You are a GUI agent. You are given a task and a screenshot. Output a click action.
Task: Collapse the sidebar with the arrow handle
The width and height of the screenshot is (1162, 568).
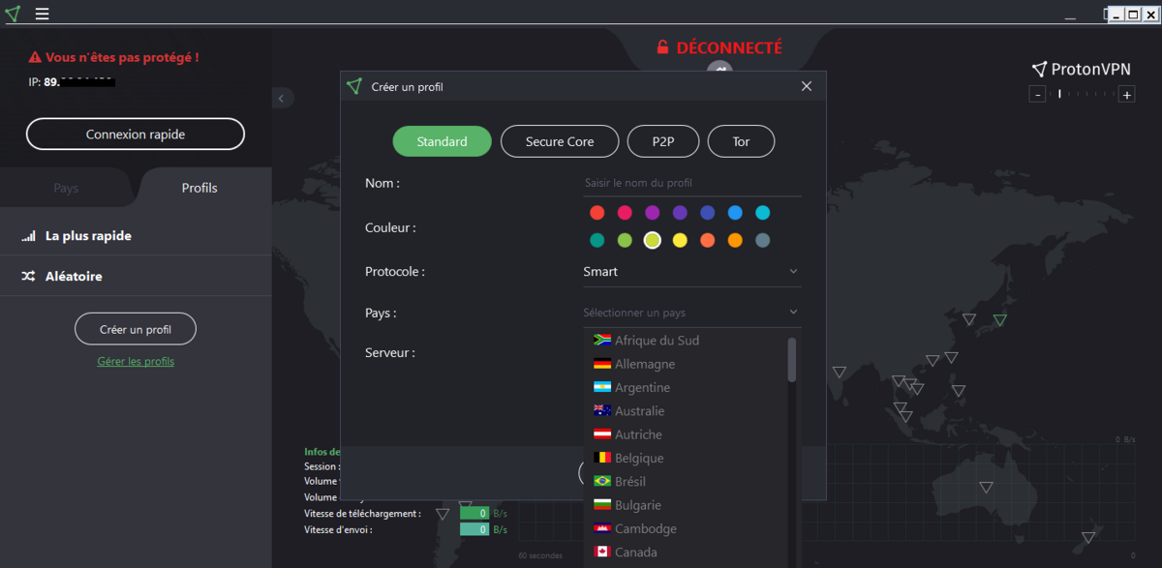click(x=282, y=98)
